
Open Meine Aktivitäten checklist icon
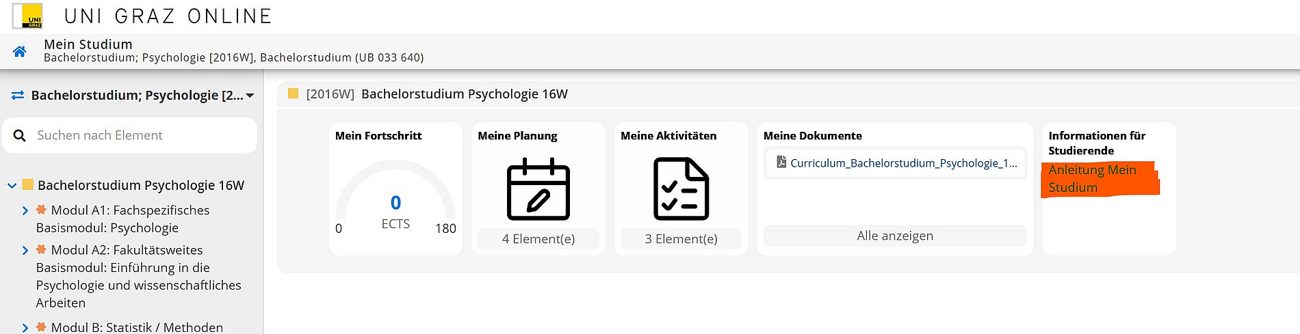click(x=681, y=189)
